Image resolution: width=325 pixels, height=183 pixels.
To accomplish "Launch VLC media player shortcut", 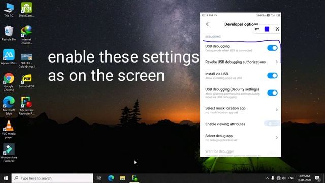I will 9,129.
